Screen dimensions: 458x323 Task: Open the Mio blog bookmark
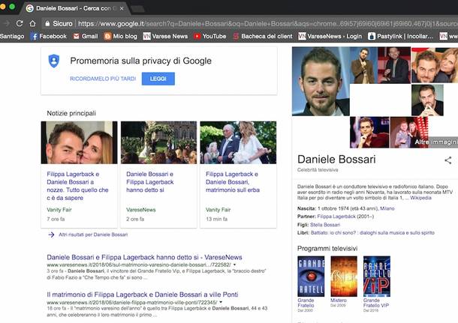(121, 36)
